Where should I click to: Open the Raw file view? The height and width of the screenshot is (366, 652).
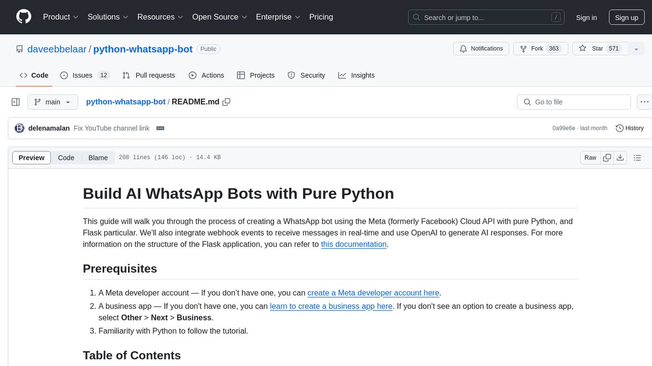point(590,158)
